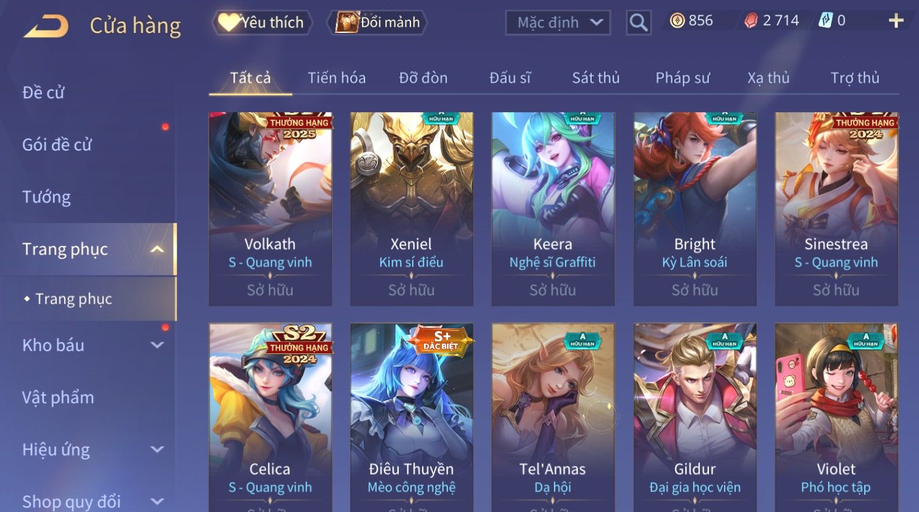Click the chest icon in Đổi mảnh
Screen dimensions: 919x512
click(x=346, y=23)
